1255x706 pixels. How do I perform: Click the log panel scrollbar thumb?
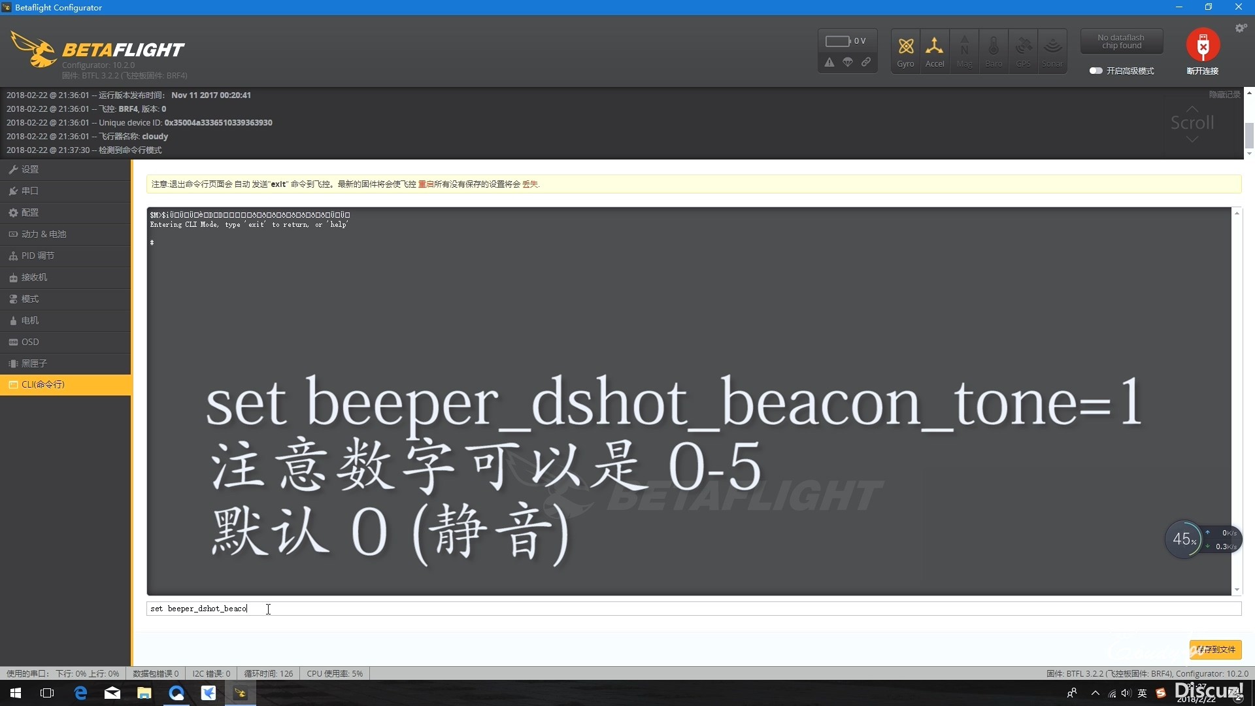click(x=1249, y=135)
